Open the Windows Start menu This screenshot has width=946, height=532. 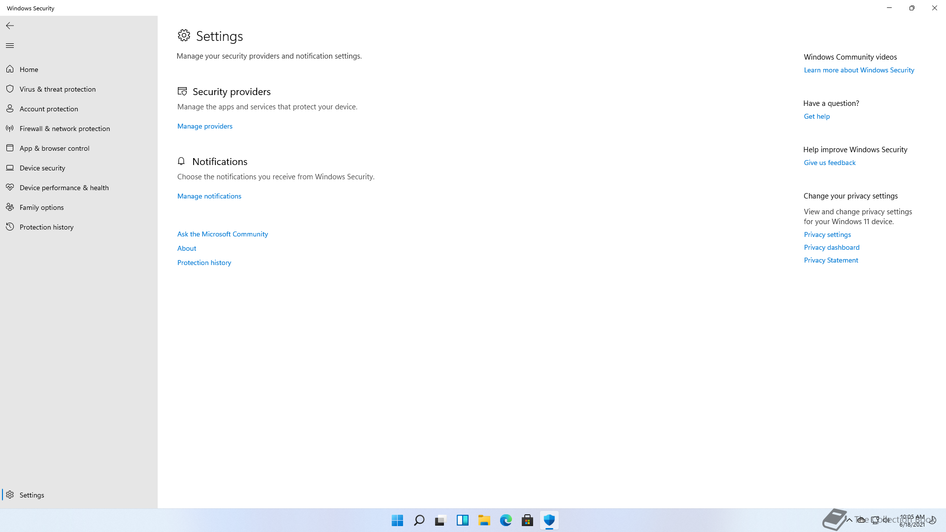tap(397, 520)
